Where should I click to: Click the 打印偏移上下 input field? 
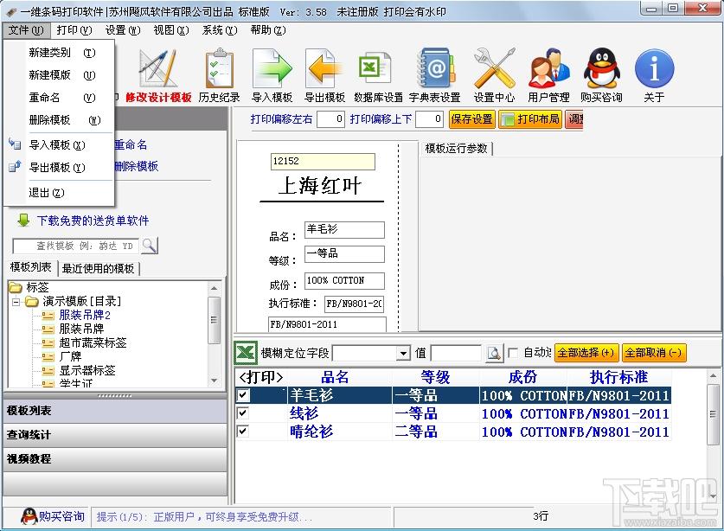tap(429, 119)
